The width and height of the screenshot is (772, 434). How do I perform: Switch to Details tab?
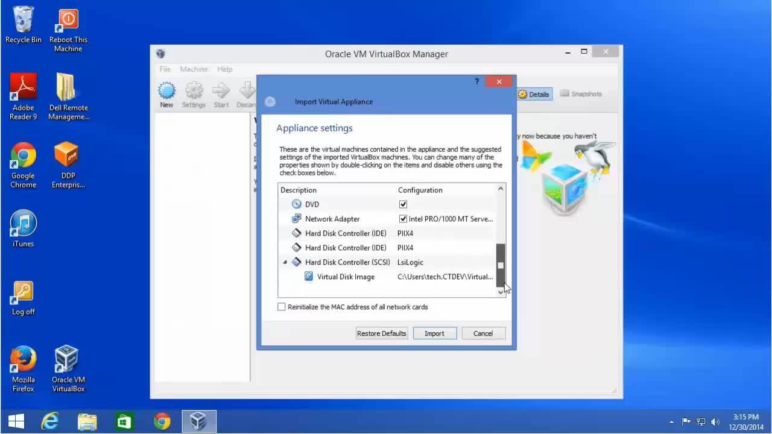[x=534, y=94]
